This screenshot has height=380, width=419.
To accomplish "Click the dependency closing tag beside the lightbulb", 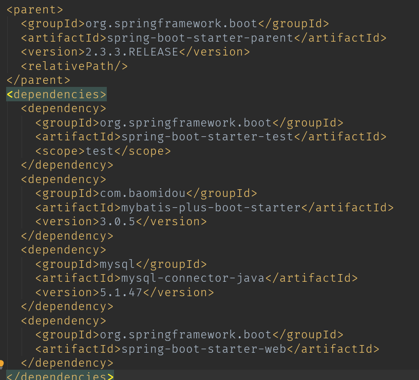I will click(67, 363).
